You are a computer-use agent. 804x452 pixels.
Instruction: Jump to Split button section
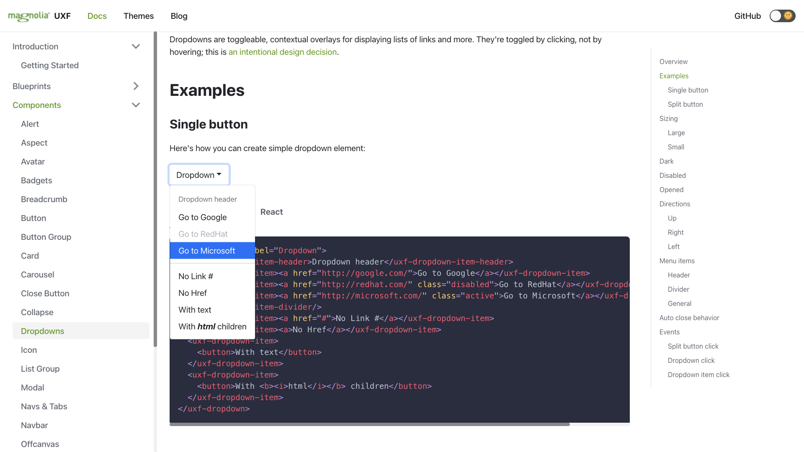tap(685, 104)
